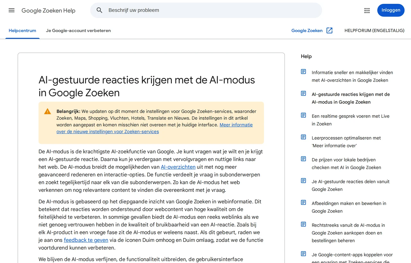Go to HELPFORUM (ENGELSTALIG)
The width and height of the screenshot is (411, 263).
pos(374,30)
